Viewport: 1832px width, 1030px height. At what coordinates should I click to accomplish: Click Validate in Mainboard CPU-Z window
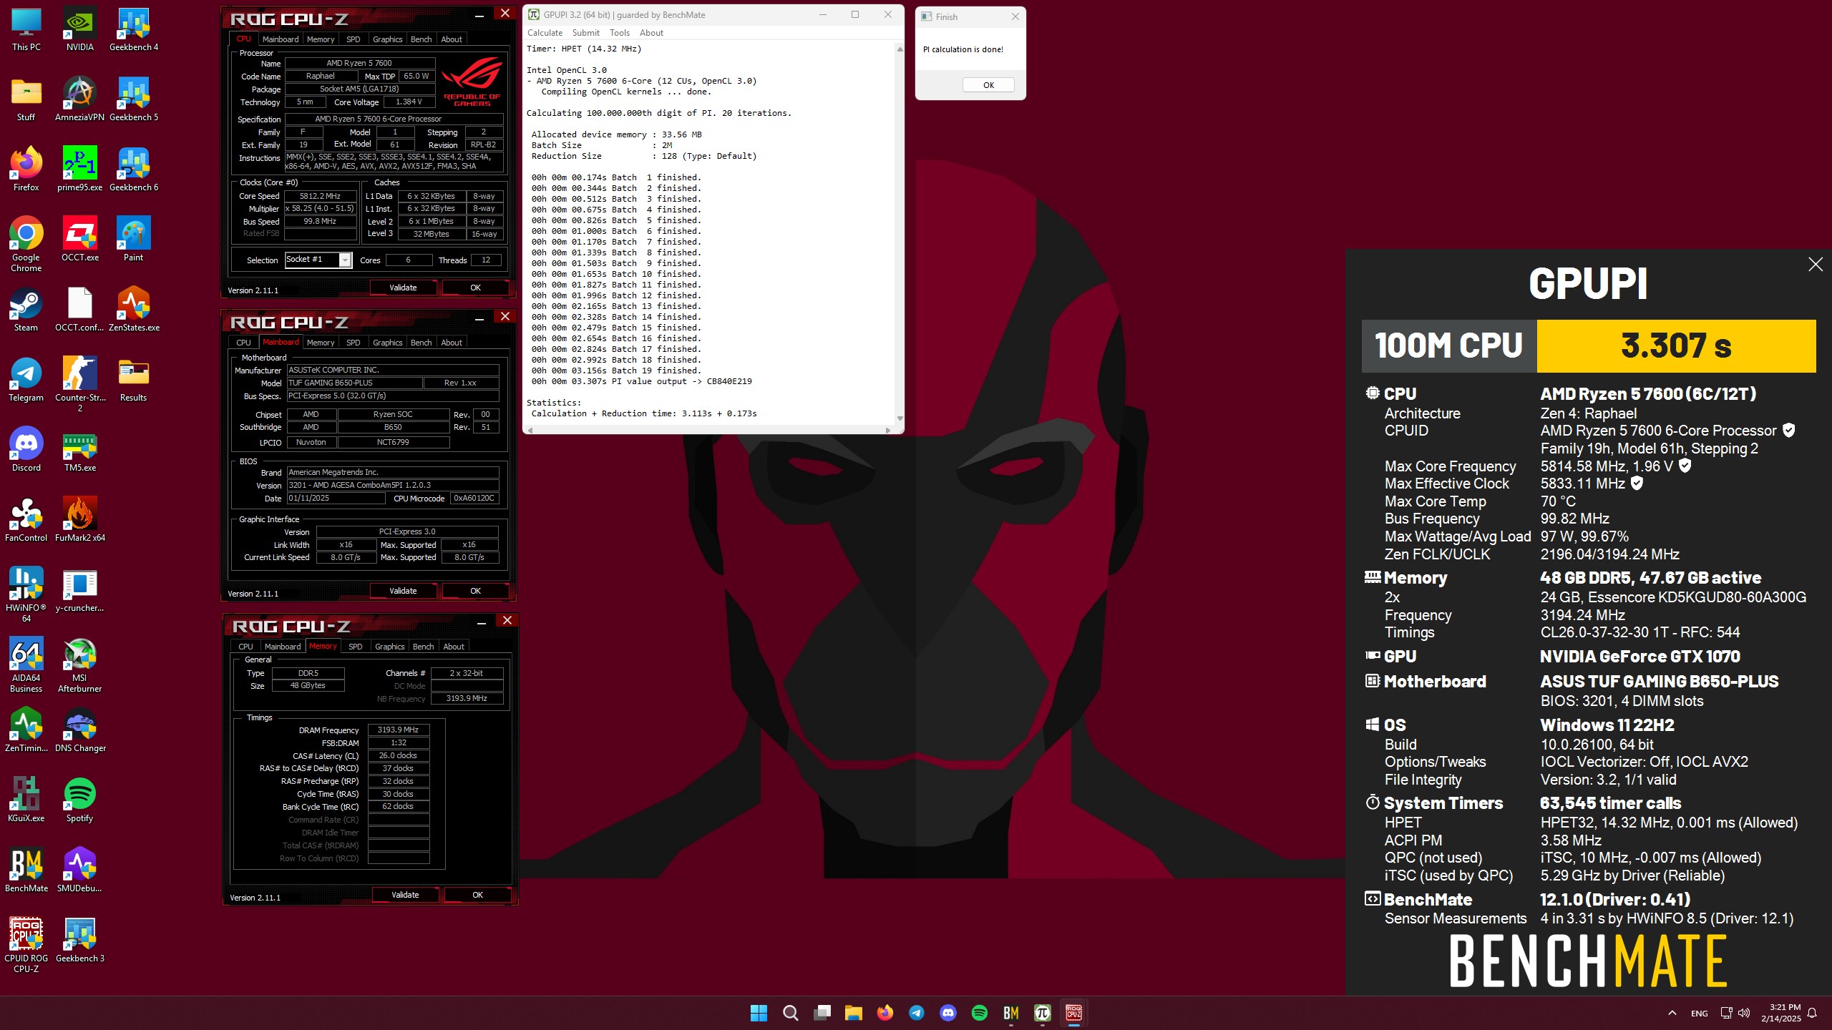point(403,591)
